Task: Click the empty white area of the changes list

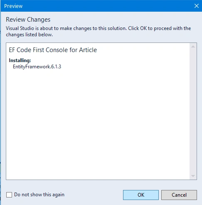Action: [97, 122]
